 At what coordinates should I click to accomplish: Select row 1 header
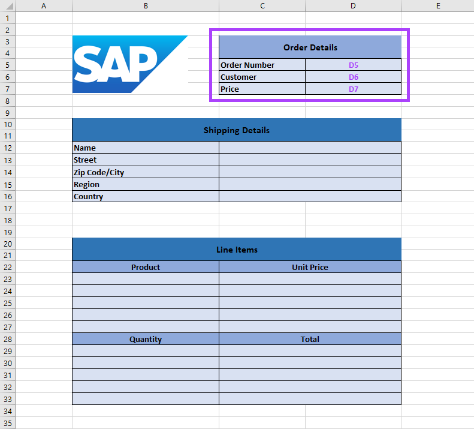click(x=8, y=18)
